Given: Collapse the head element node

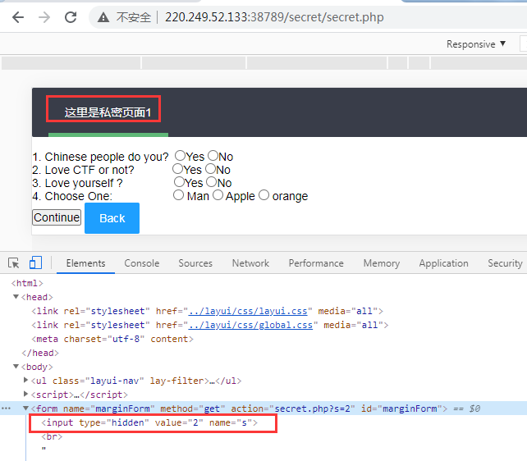Looking at the screenshot, I should (x=16, y=297).
